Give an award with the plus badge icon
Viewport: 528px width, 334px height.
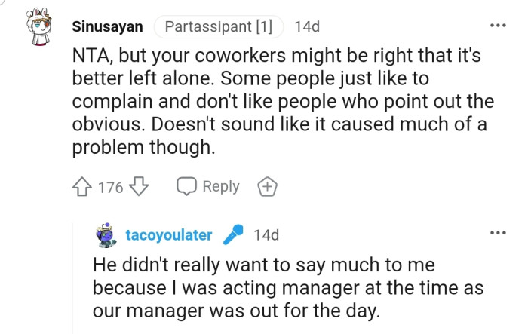click(x=266, y=187)
